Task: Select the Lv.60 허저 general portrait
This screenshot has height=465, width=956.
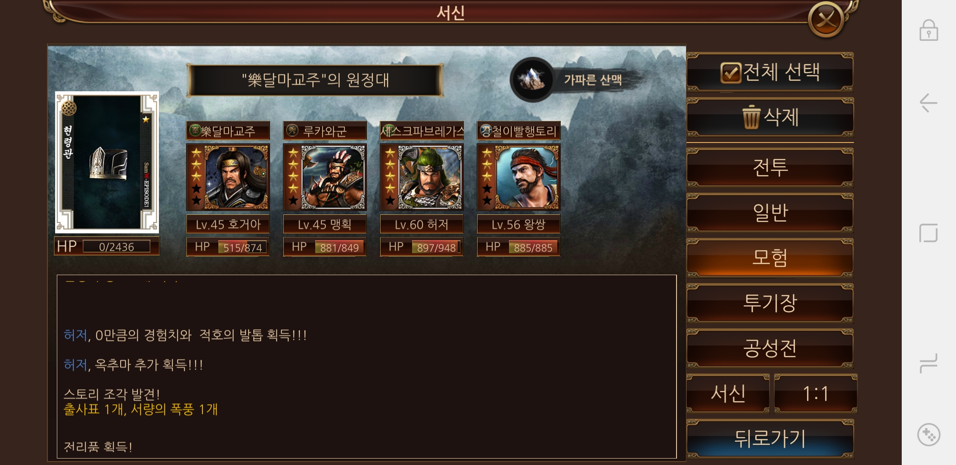Action: (x=422, y=177)
